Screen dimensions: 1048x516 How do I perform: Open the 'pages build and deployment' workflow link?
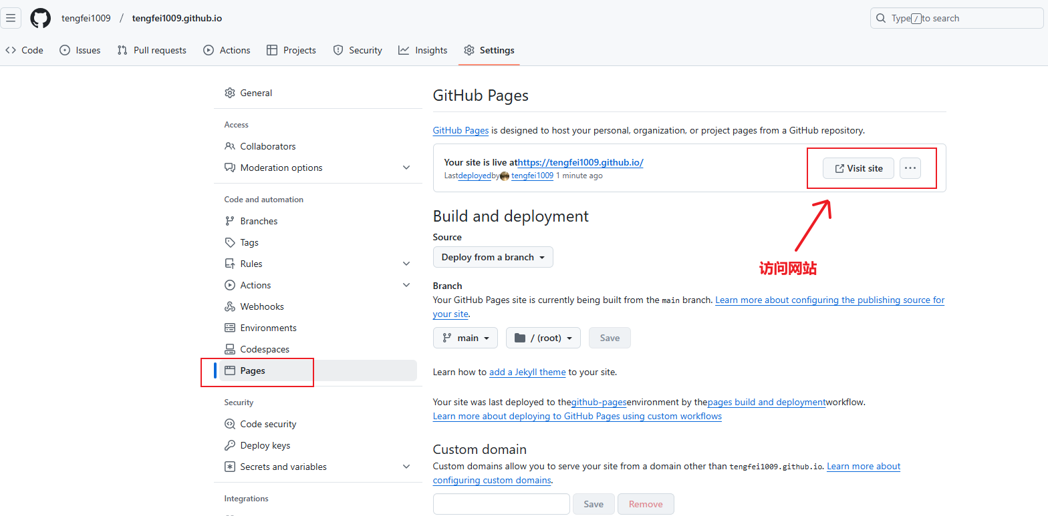click(767, 403)
